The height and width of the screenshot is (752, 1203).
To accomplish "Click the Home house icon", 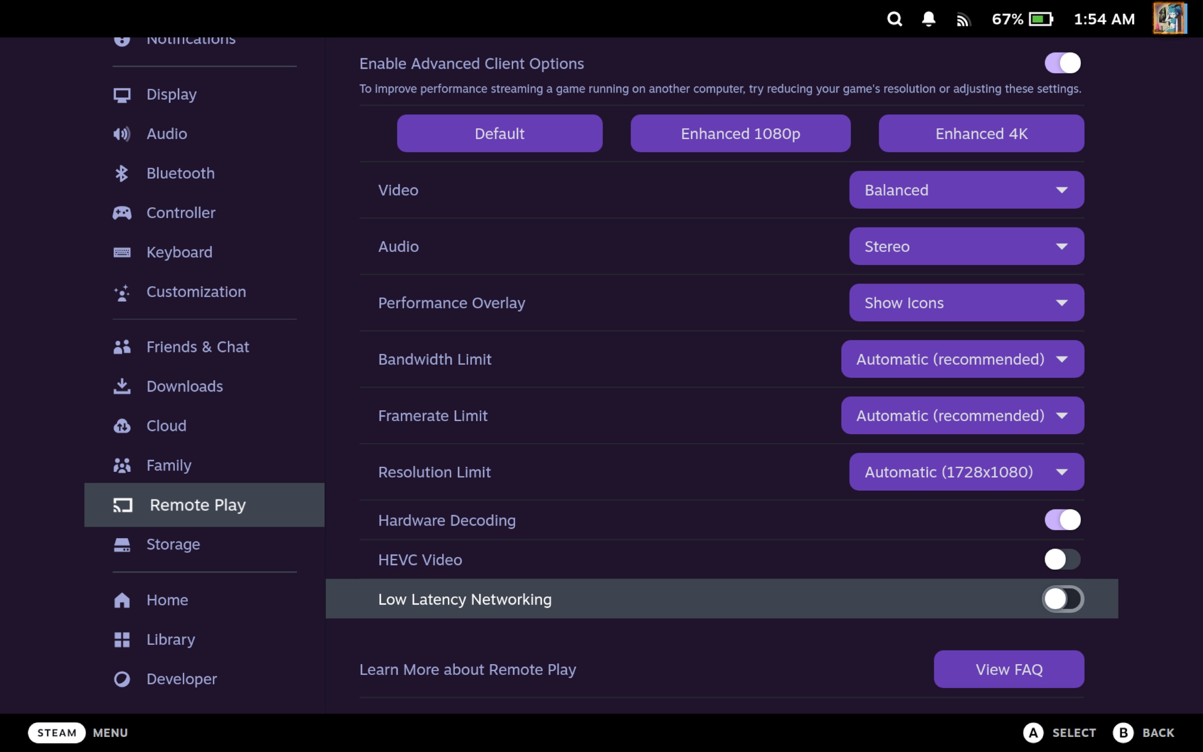I will [x=122, y=600].
